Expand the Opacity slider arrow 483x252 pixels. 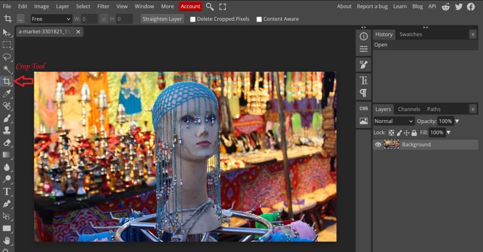457,121
